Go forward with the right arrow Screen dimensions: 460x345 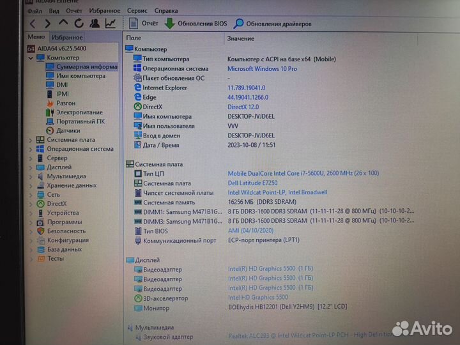coord(47,24)
